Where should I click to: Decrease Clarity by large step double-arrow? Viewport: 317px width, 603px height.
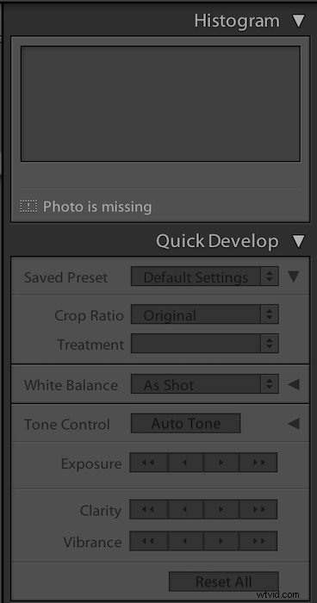click(x=148, y=510)
